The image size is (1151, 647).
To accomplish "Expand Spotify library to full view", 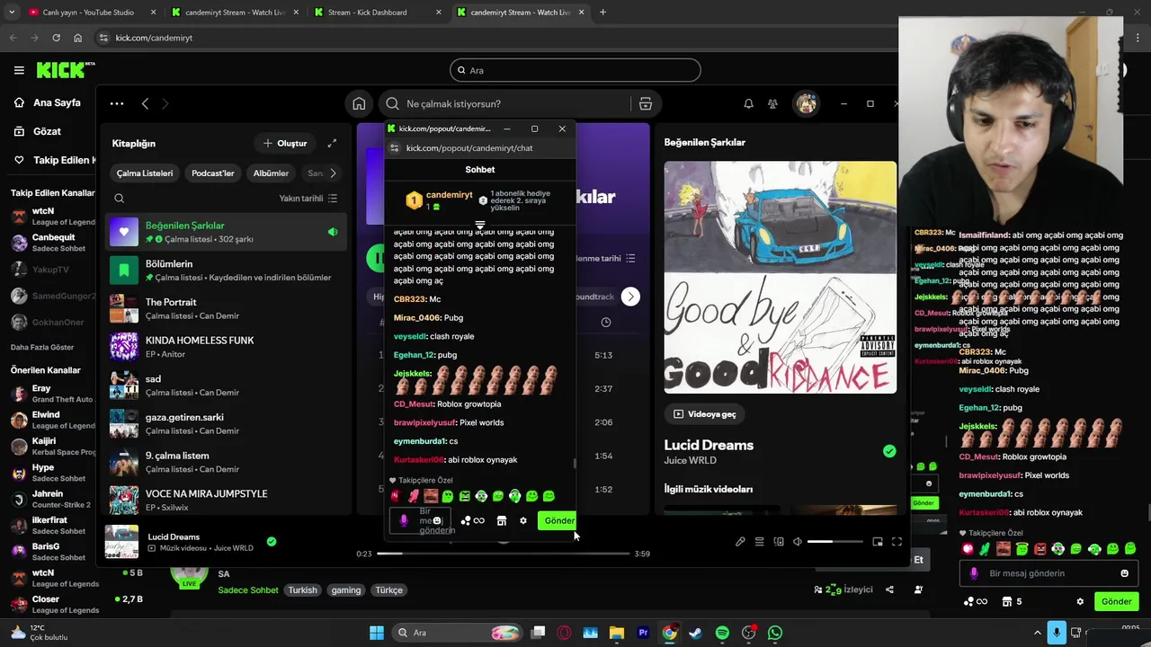I will [332, 143].
